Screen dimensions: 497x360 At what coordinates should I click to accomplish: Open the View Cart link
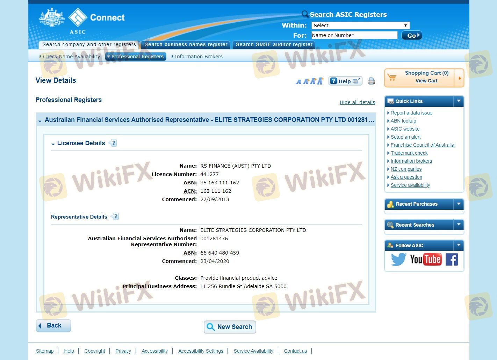click(426, 81)
